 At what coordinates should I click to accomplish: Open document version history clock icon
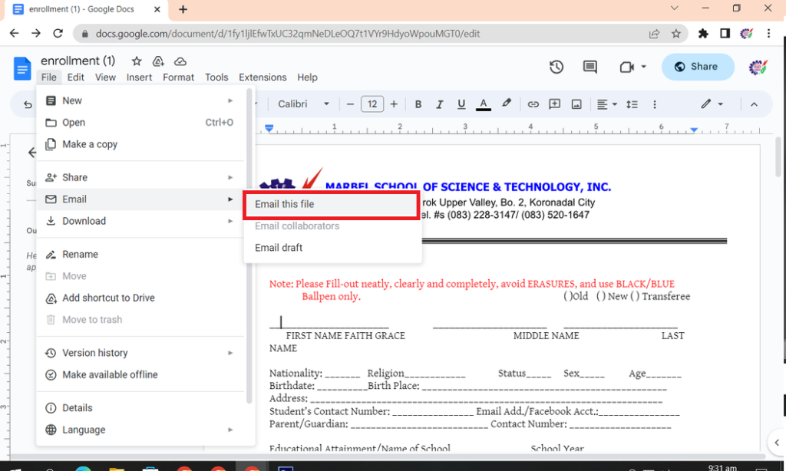[x=556, y=67]
